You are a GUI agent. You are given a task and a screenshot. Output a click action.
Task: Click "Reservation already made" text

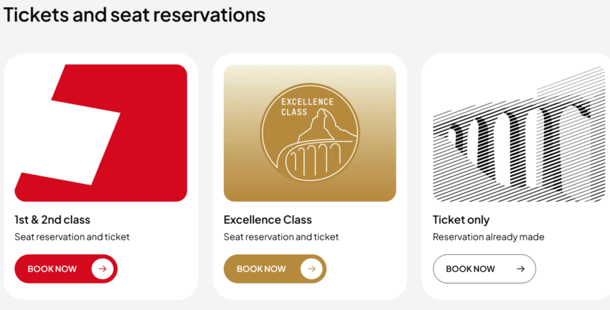pos(489,237)
